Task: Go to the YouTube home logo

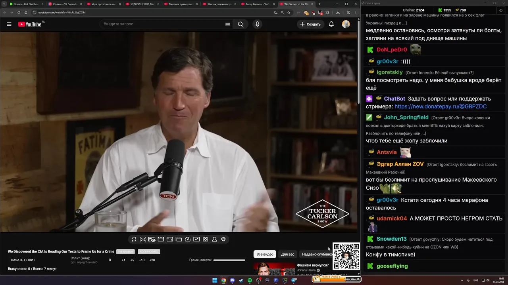Action: point(30,24)
